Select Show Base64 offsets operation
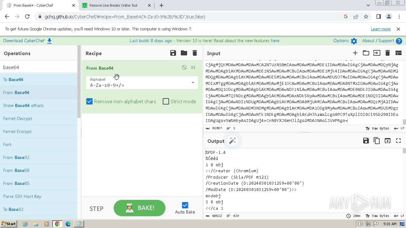The width and height of the screenshot is (406, 228). coord(39,105)
